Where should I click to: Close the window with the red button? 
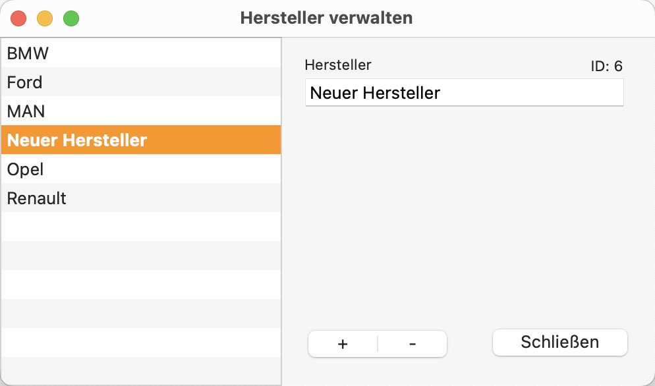tap(18, 18)
